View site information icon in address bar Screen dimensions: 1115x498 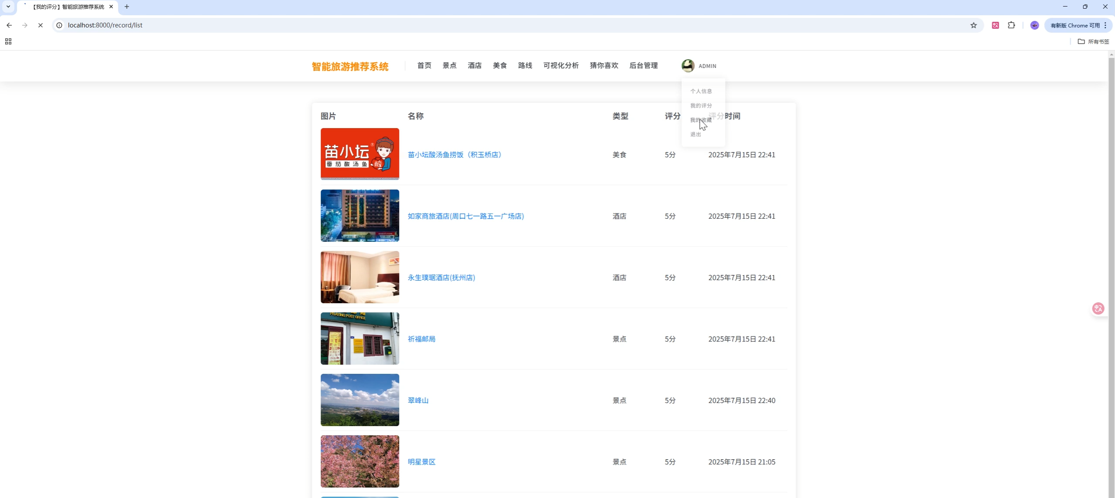tap(59, 25)
